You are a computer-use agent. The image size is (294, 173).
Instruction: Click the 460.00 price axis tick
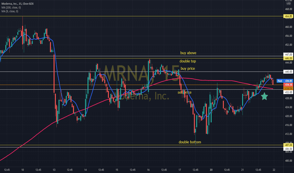[288, 27]
